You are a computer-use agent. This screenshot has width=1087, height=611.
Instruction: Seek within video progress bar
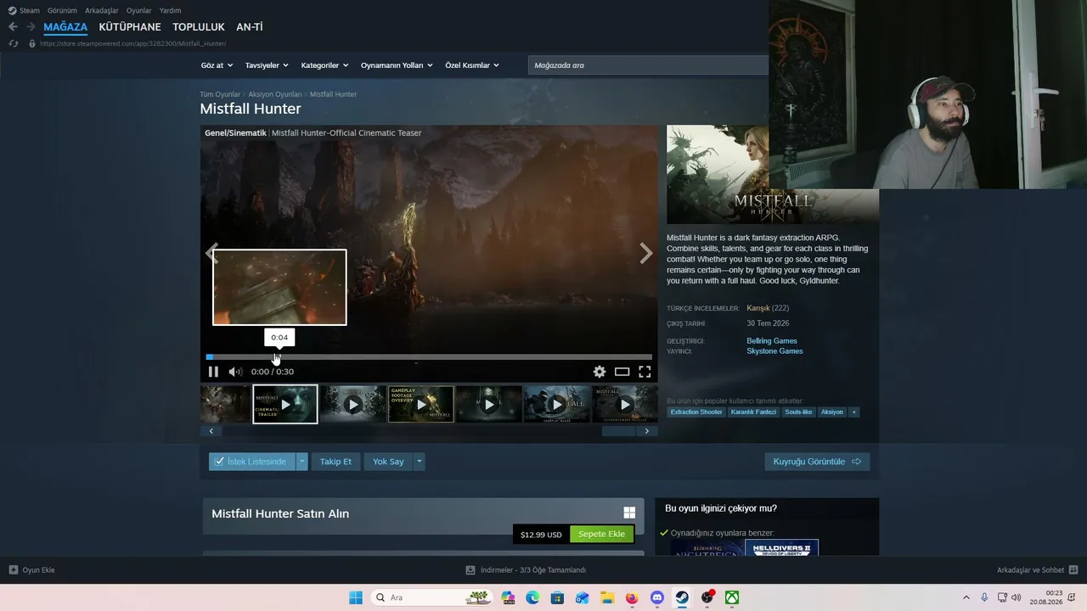(429, 357)
